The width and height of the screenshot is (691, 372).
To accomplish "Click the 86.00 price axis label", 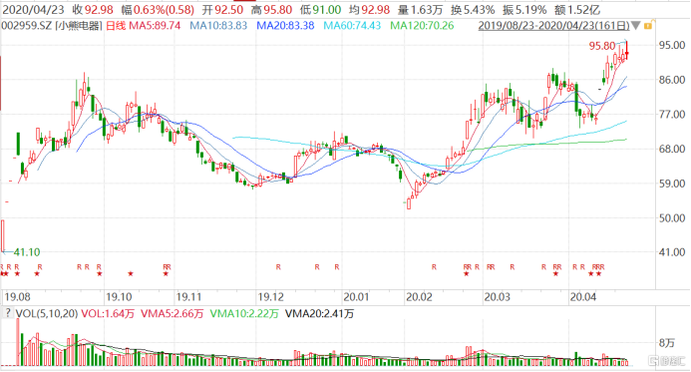I will point(672,80).
